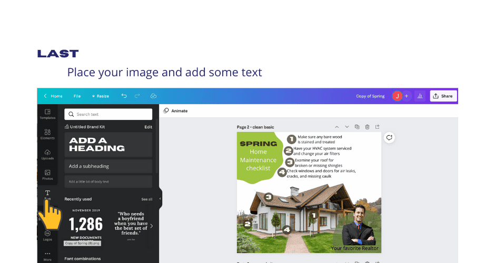Delete Page 2 with the trash icon
Image resolution: width=495 pixels, height=263 pixels.
click(x=367, y=127)
